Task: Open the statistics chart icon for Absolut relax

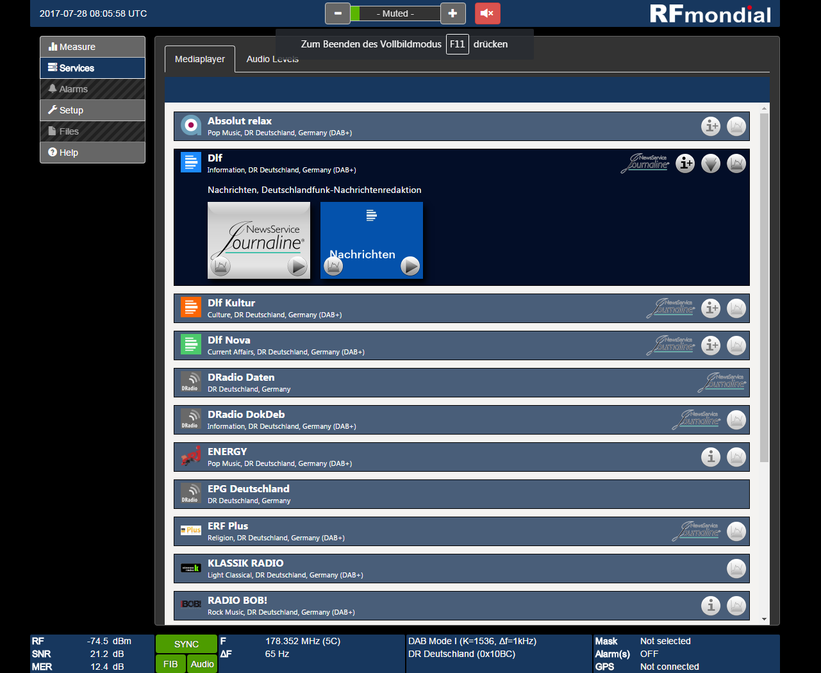Action: coord(736,126)
